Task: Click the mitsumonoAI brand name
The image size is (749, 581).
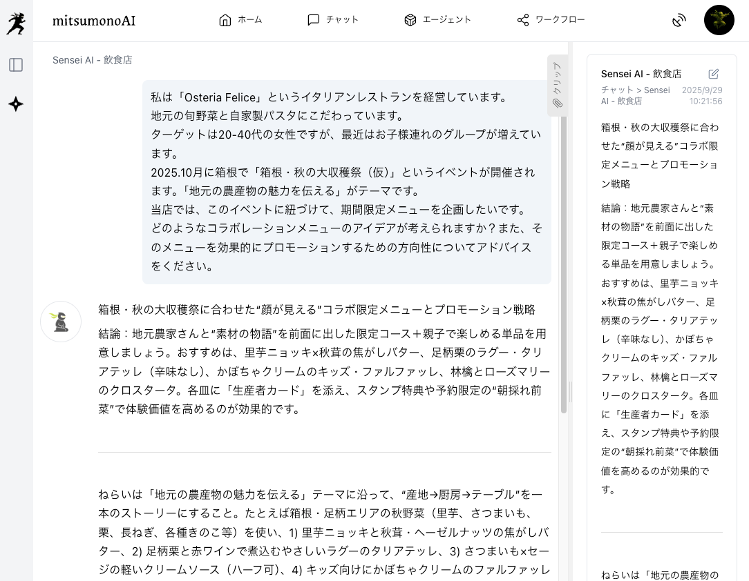Action: pyautogui.click(x=94, y=21)
